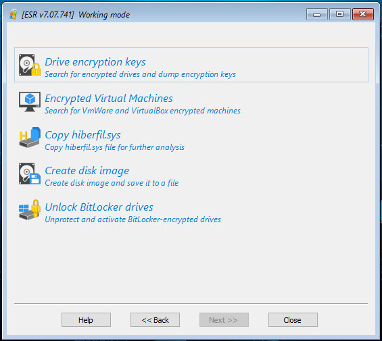
Task: Click the disk with floppy save icon
Action: (x=30, y=174)
